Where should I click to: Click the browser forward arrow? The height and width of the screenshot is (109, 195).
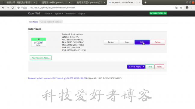click(x=8, y=8)
